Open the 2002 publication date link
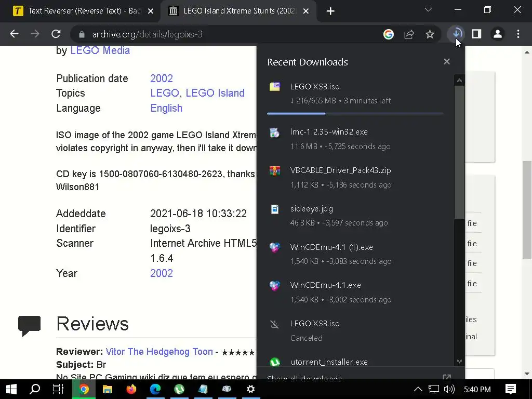The height and width of the screenshot is (399, 532). point(162,78)
